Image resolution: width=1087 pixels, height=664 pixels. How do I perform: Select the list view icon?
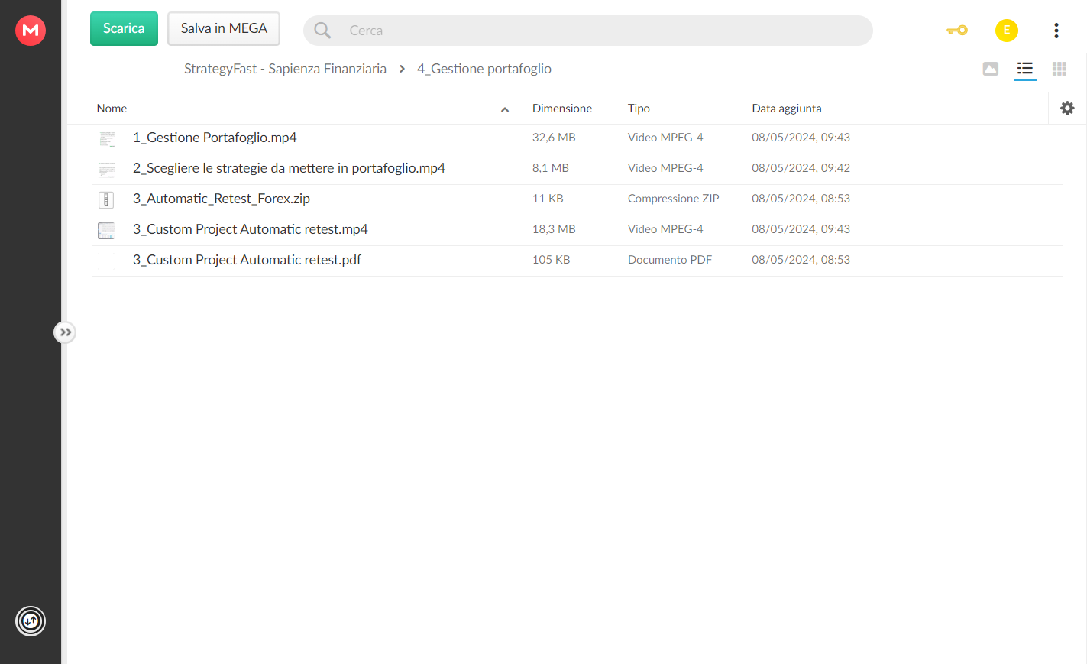pos(1025,69)
